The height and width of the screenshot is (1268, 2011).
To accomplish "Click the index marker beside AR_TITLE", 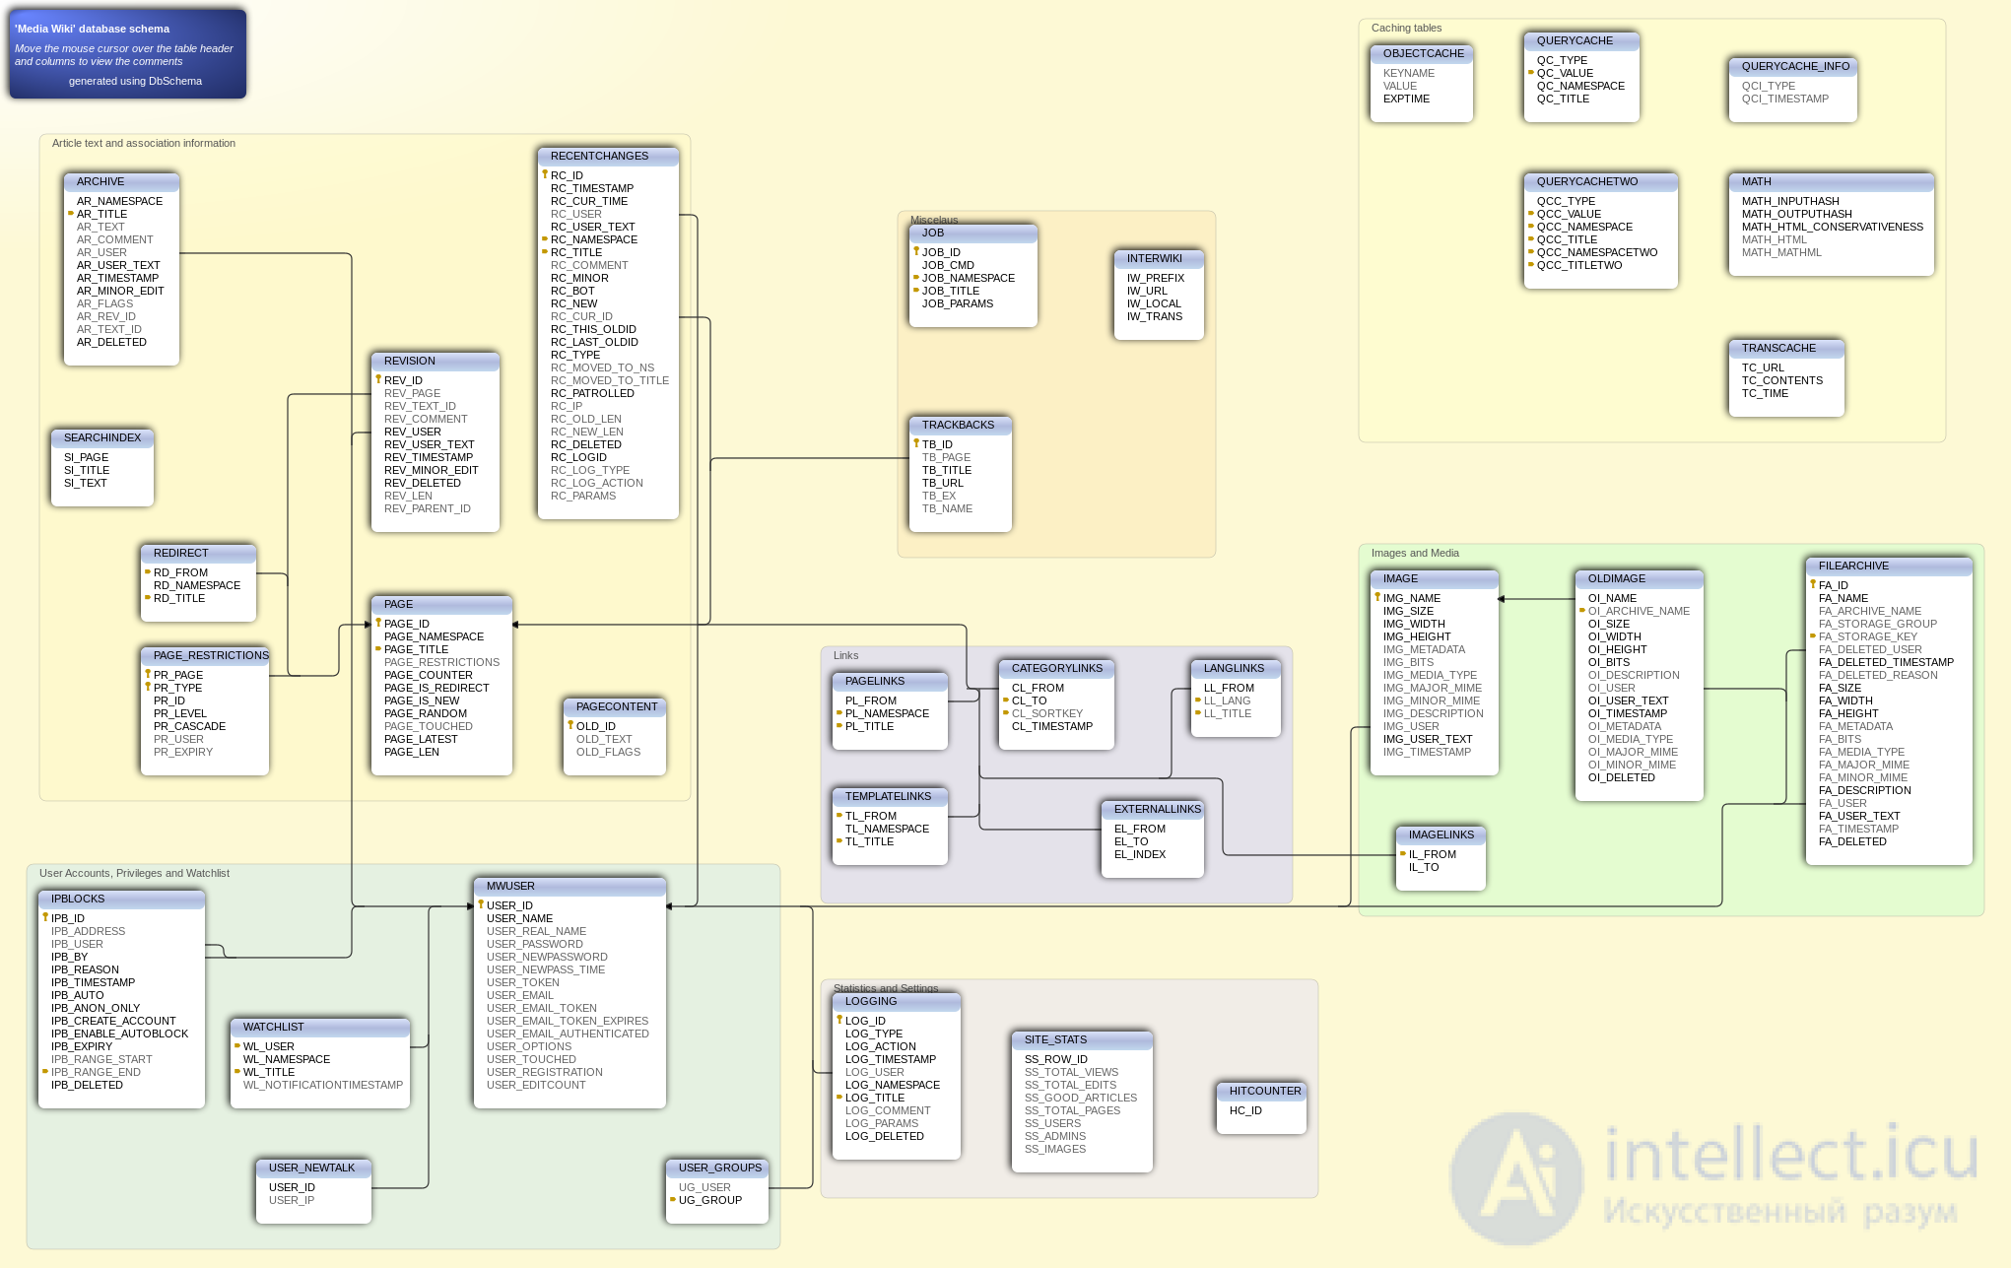I will pos(71,214).
